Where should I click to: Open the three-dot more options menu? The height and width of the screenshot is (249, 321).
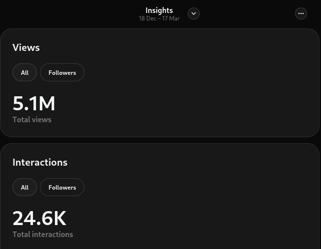click(x=301, y=13)
